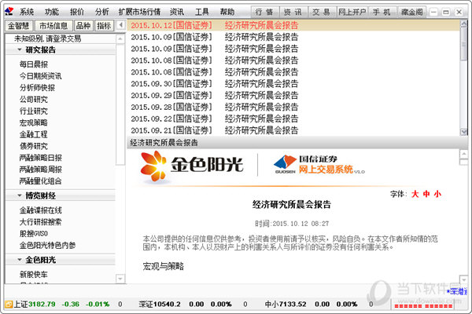Click the 手机 button
The height and width of the screenshot is (314, 472).
(x=382, y=12)
